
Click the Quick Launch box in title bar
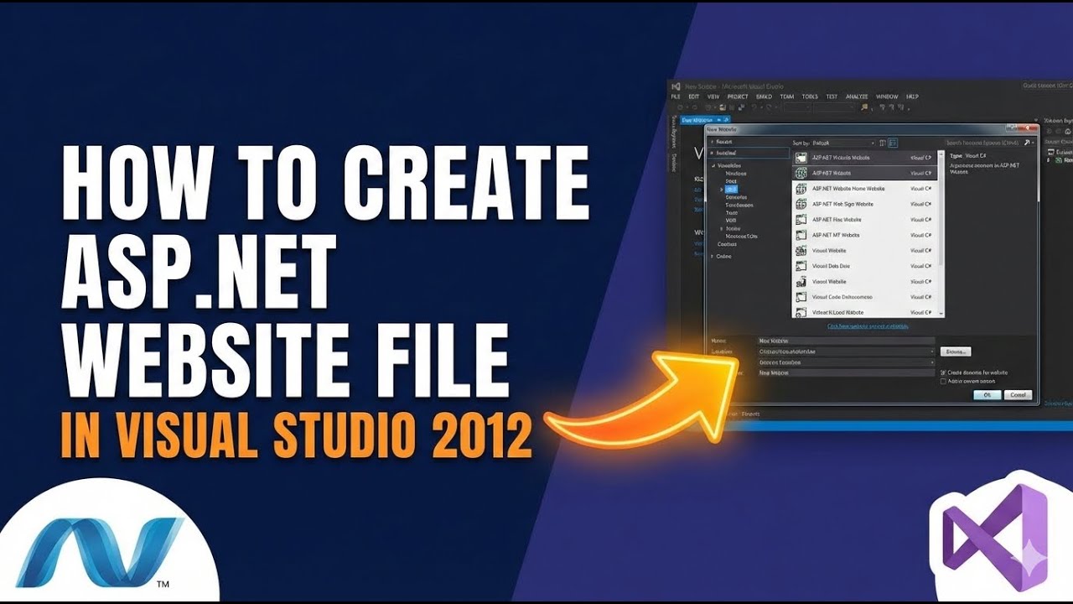click(1048, 86)
